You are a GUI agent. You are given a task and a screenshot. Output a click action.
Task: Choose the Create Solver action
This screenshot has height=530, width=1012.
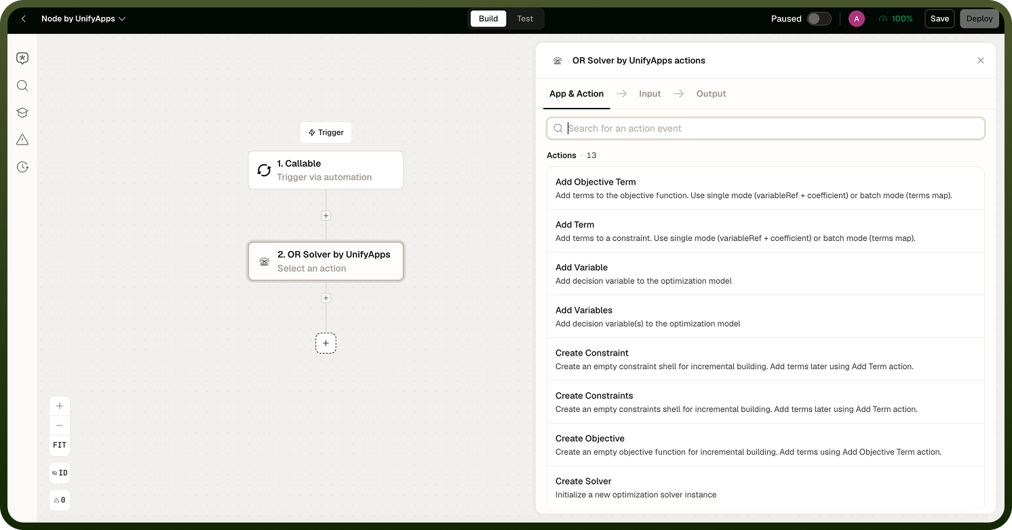point(766,487)
